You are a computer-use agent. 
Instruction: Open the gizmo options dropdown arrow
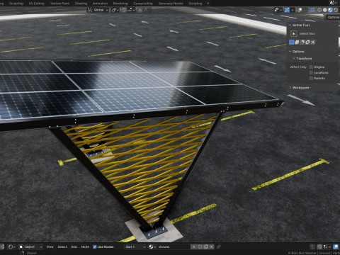coord(293,10)
